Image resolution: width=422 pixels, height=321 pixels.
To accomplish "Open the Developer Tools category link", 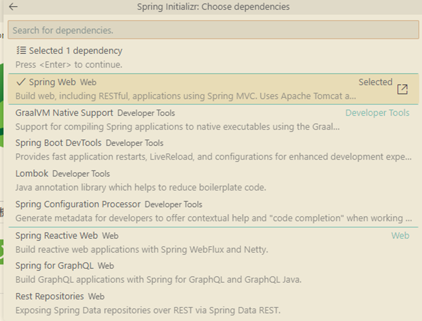I will [x=377, y=113].
